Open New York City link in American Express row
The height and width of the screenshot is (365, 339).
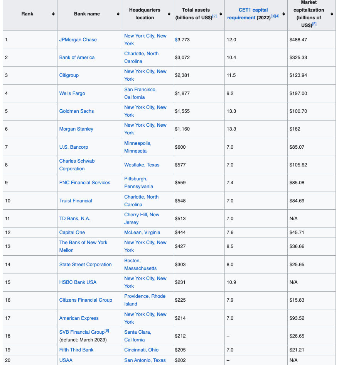[145, 318]
